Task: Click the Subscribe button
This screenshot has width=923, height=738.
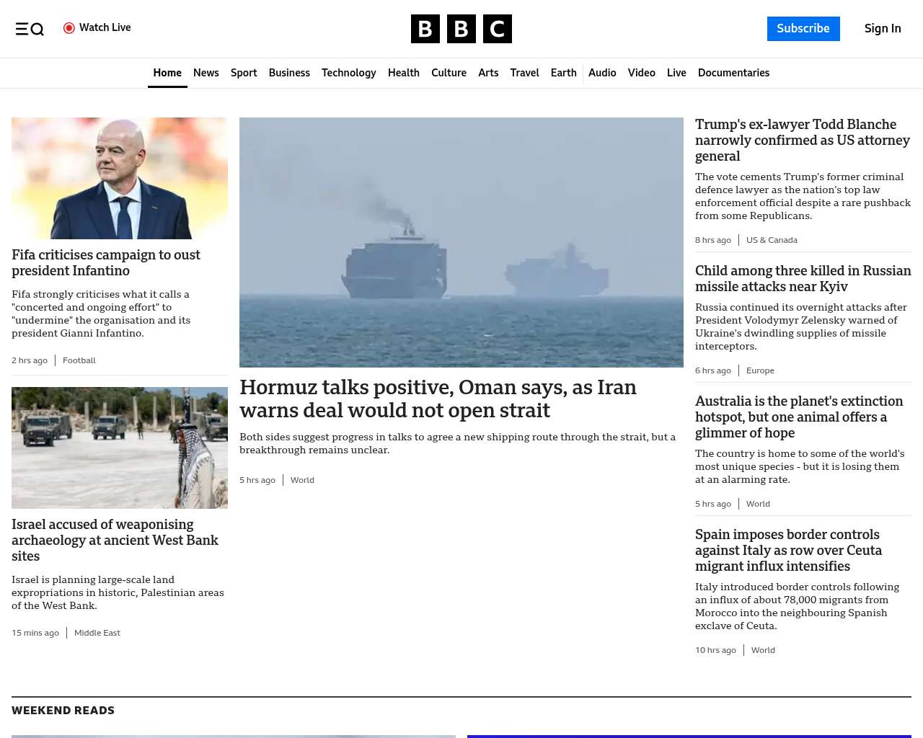Action: pyautogui.click(x=803, y=29)
